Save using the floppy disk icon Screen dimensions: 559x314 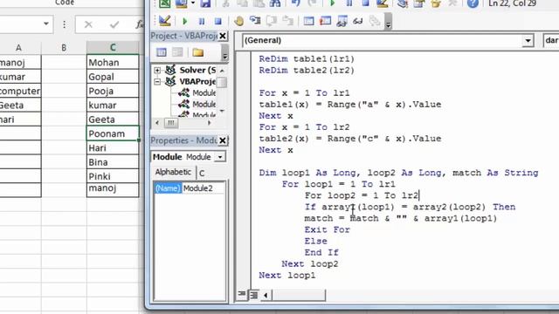click(x=206, y=3)
